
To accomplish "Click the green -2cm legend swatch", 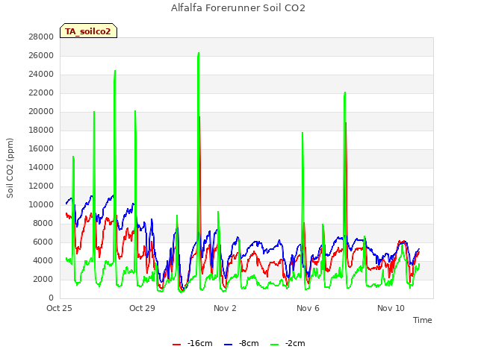I will pos(274,345).
